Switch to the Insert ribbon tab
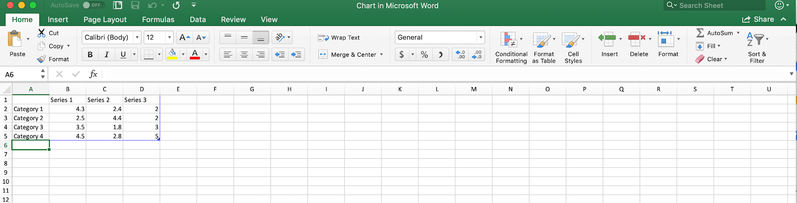Image resolution: width=797 pixels, height=203 pixels. tap(58, 19)
